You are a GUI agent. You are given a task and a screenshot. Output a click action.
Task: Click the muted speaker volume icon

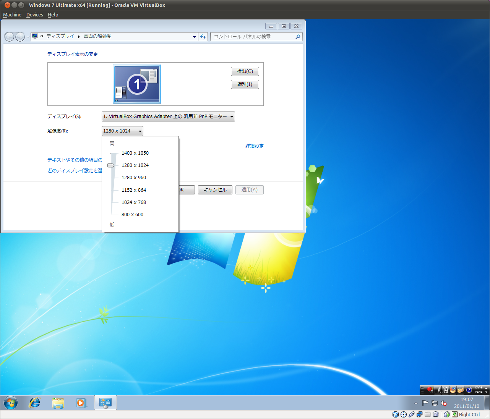point(444,403)
